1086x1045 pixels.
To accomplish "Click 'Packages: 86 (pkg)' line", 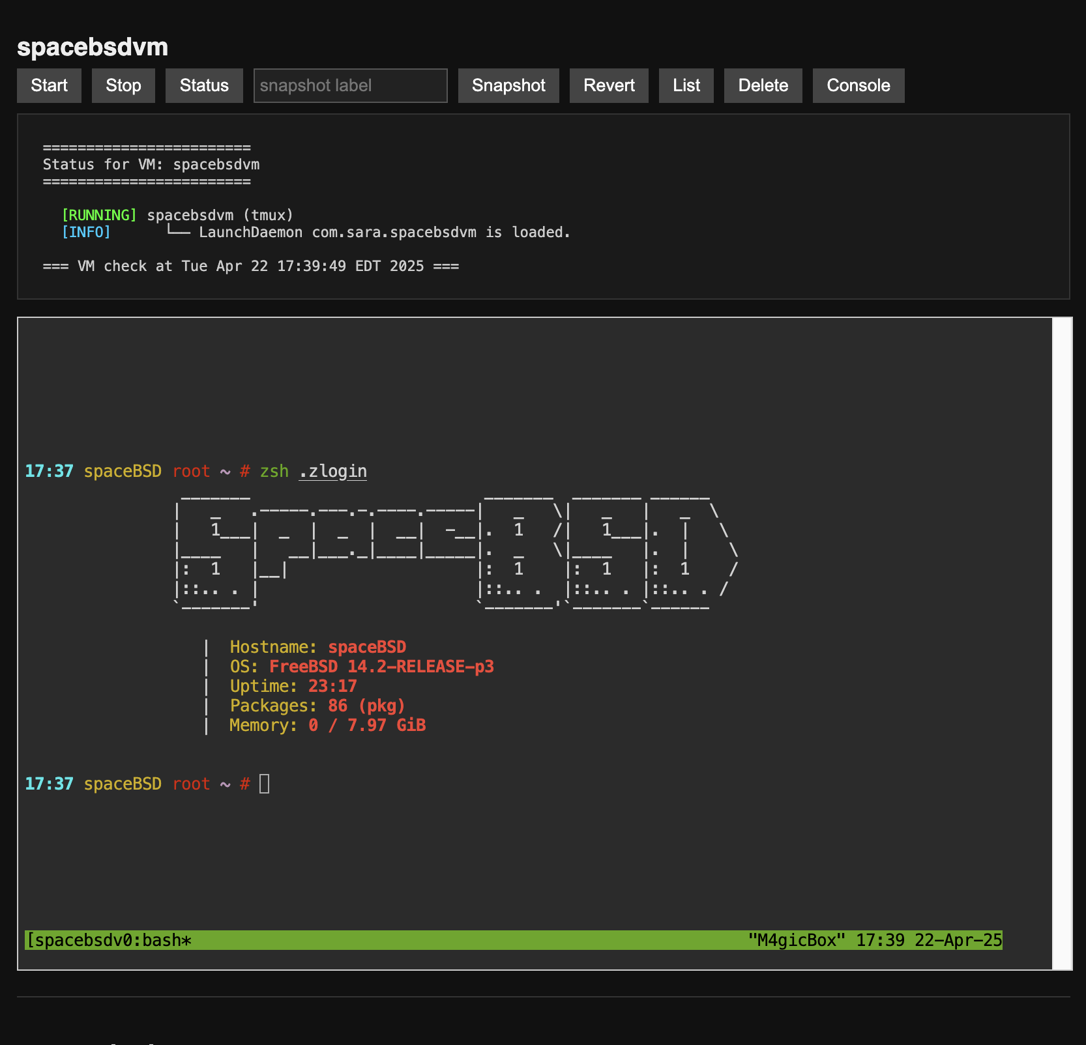I will click(x=317, y=706).
